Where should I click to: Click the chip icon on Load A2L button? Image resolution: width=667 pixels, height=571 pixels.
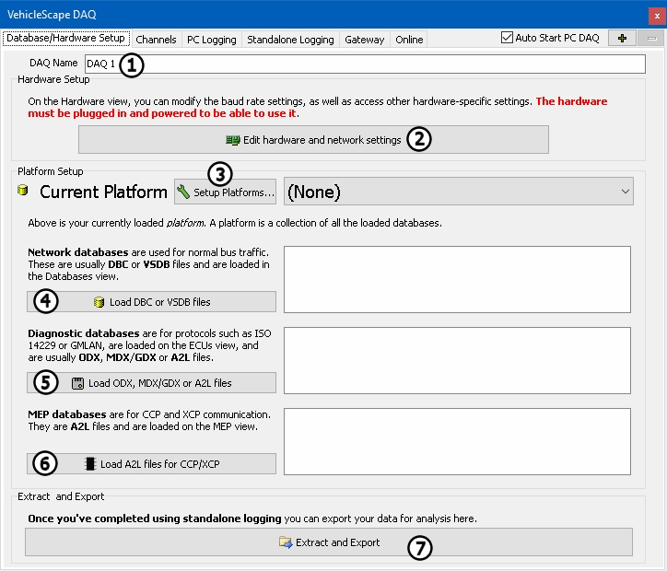(89, 464)
